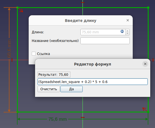
Task: Select the 75,6 mm horizontal dimension label
Action: (x=58, y=119)
